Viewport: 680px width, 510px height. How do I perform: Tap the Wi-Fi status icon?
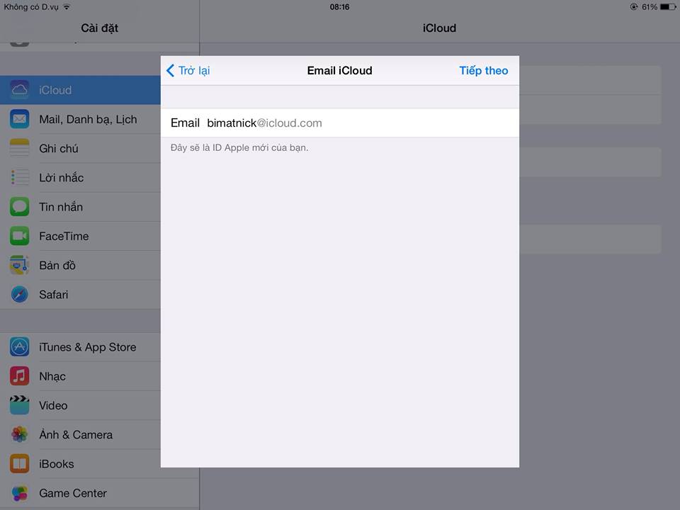pyautogui.click(x=67, y=6)
